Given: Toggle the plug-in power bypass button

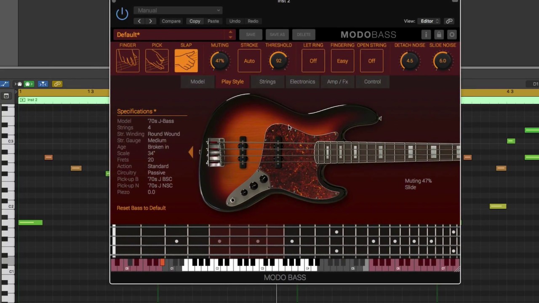Looking at the screenshot, I should coord(122,14).
